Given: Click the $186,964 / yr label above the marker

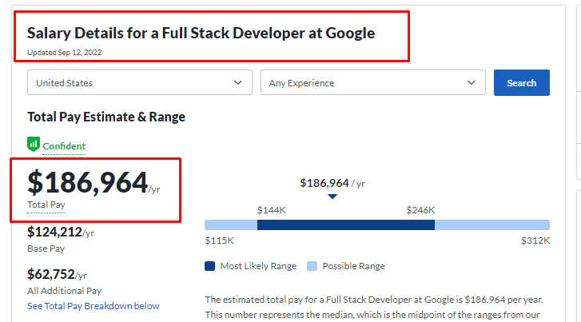Looking at the screenshot, I should point(332,183).
